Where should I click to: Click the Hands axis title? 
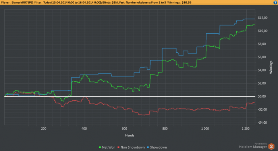click(129, 136)
